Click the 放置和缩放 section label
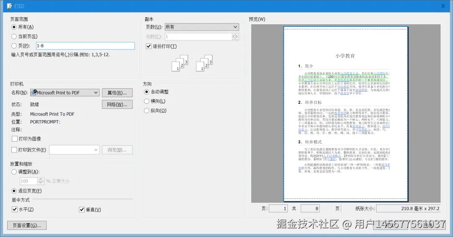Screen dimensions: 453x237 [x=21, y=164]
